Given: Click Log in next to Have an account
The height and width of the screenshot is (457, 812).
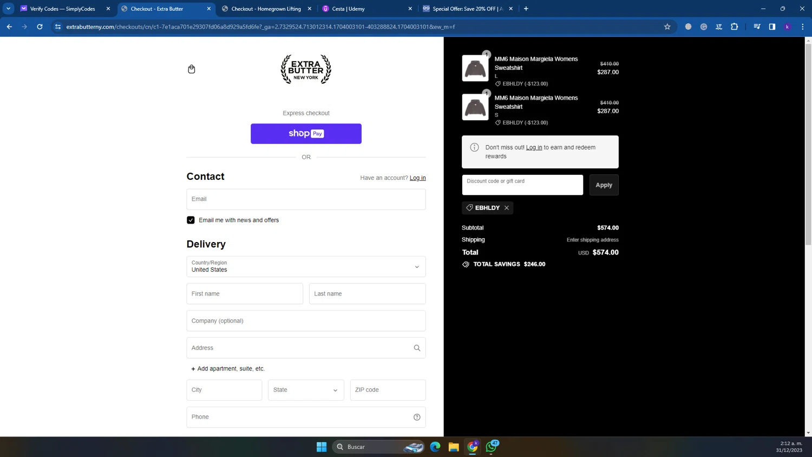Looking at the screenshot, I should pos(418,178).
